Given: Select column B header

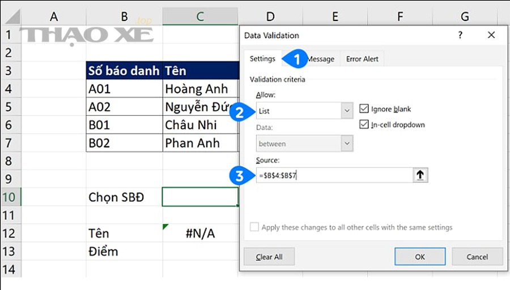Looking at the screenshot, I should (x=124, y=16).
